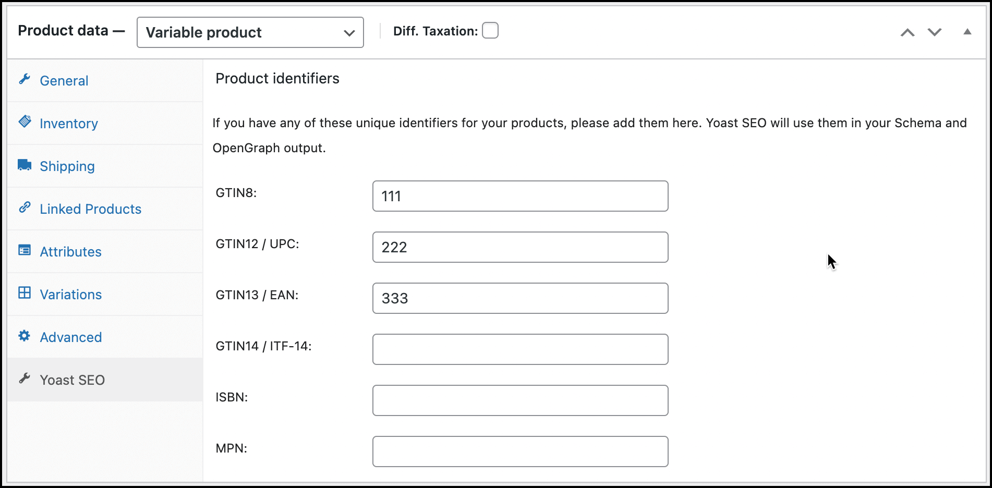The image size is (992, 488).
Task: Switch to the Inventory tab
Action: point(69,123)
